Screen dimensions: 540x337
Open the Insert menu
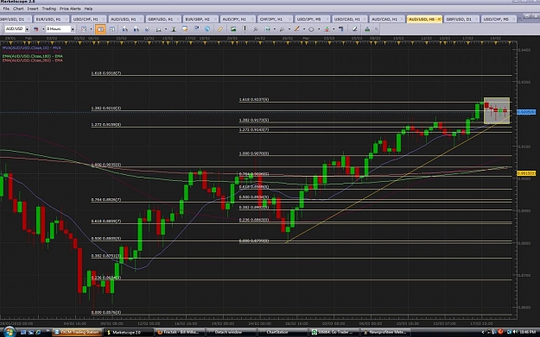coord(33,9)
